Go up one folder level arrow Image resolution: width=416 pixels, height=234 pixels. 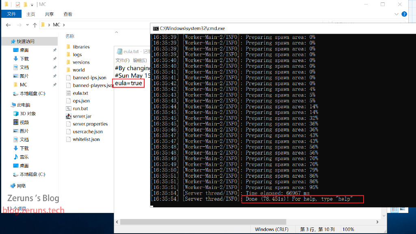[35, 25]
